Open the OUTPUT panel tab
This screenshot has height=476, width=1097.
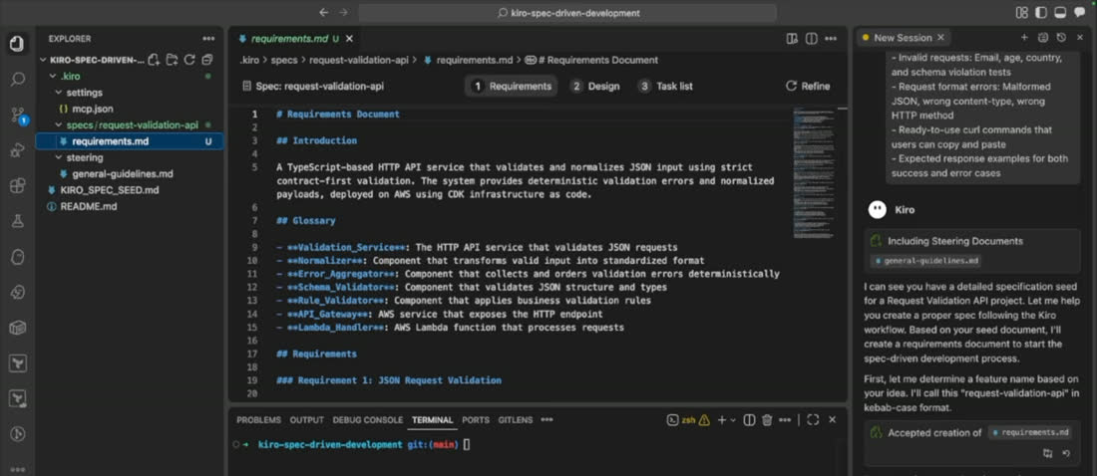point(306,420)
